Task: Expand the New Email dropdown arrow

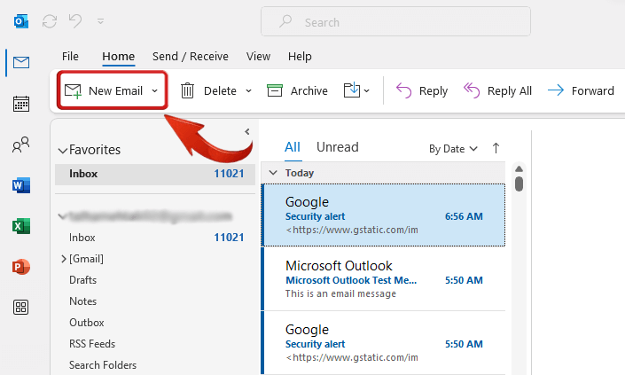Action: pyautogui.click(x=155, y=90)
